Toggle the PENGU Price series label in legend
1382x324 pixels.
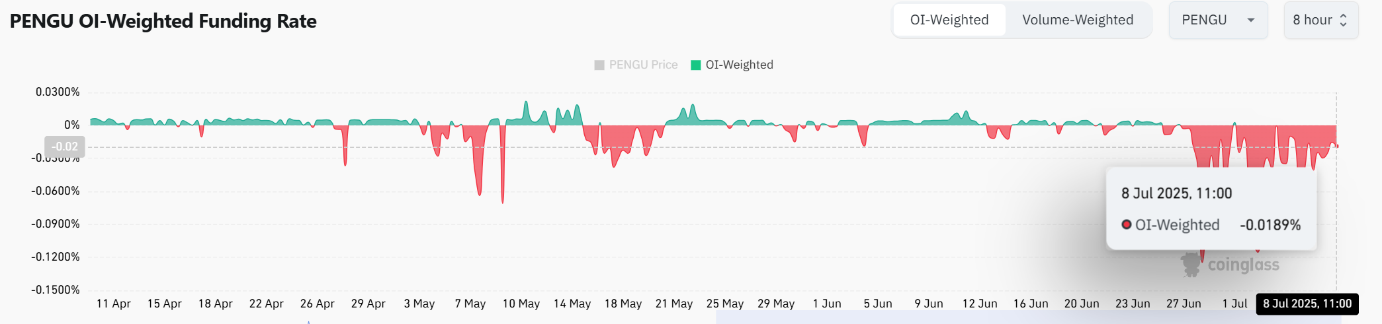coord(643,65)
